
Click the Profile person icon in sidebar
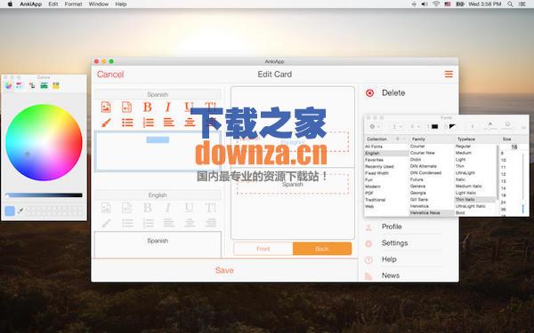point(368,227)
